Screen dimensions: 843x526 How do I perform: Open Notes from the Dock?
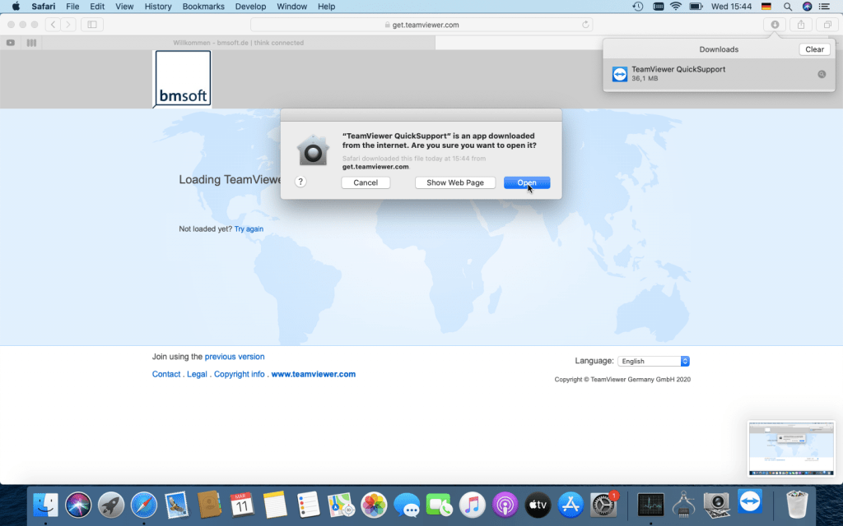click(x=275, y=505)
